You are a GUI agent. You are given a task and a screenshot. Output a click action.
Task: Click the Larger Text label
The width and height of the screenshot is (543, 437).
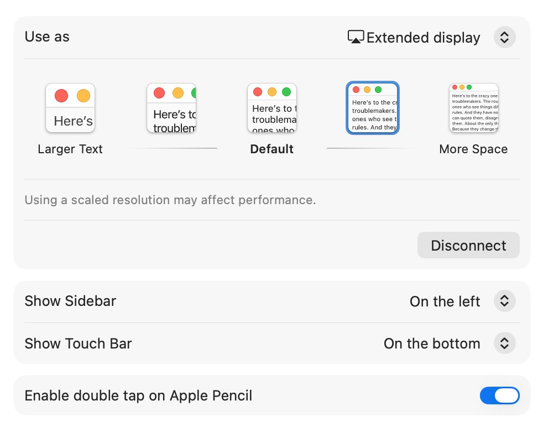70,149
